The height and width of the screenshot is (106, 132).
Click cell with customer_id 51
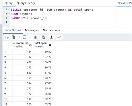[x=23, y=78]
